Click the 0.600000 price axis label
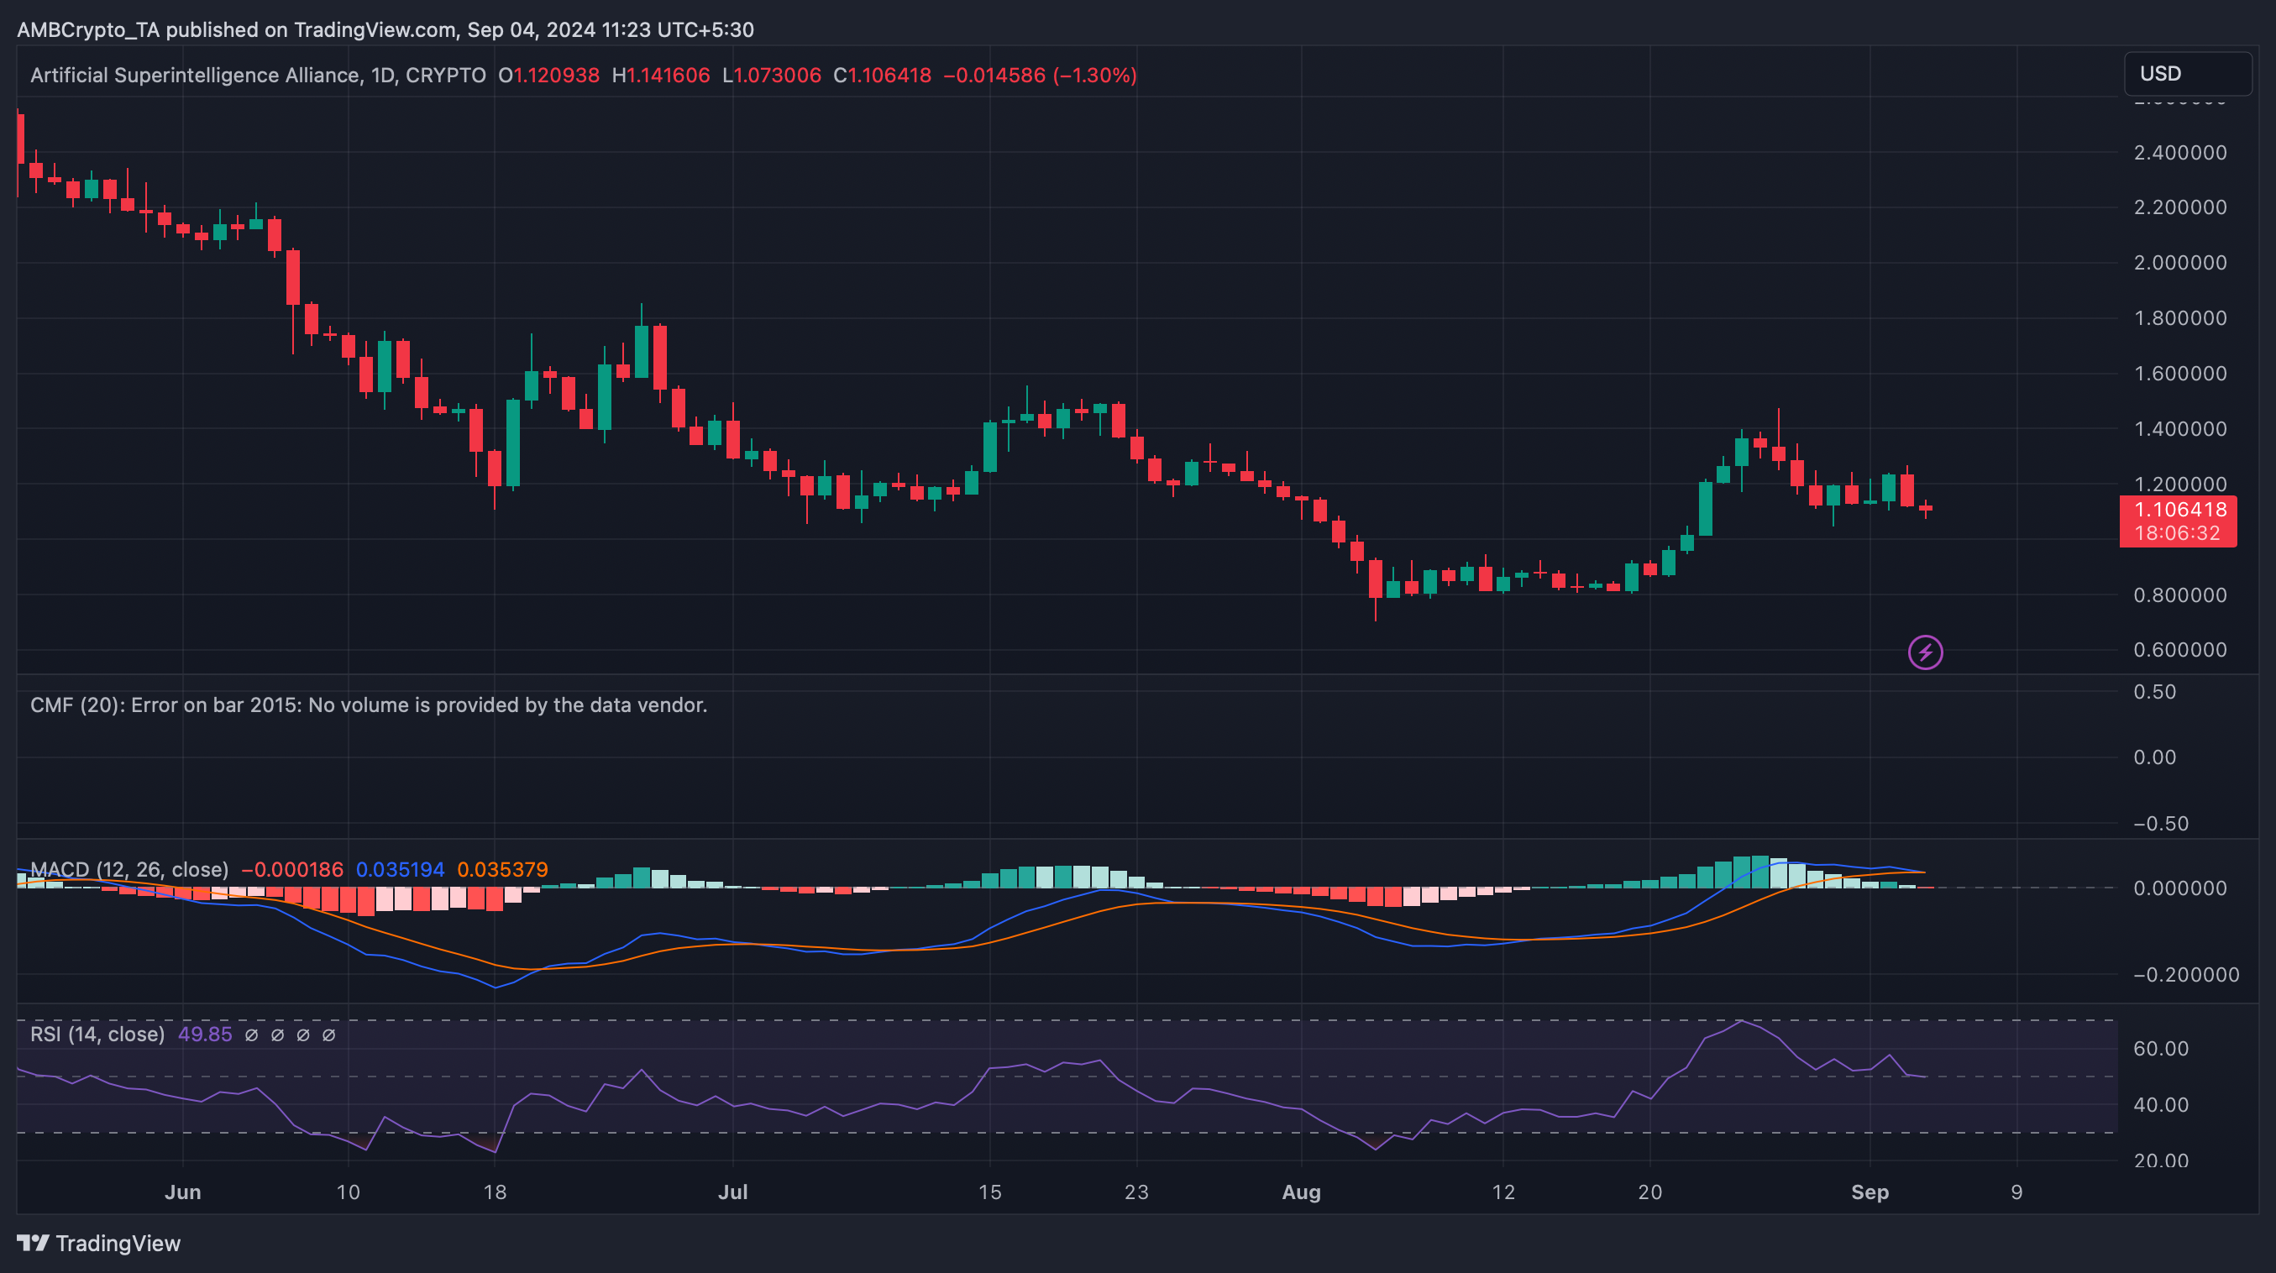 click(x=2179, y=649)
